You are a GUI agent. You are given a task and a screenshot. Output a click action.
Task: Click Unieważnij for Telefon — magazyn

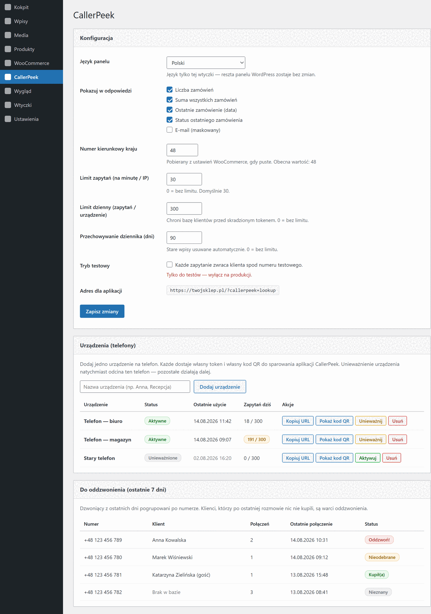pos(371,439)
